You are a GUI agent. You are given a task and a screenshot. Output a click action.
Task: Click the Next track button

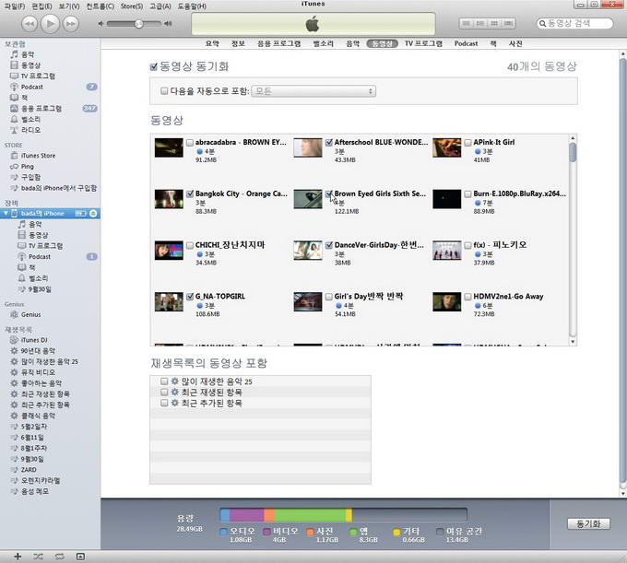click(71, 24)
